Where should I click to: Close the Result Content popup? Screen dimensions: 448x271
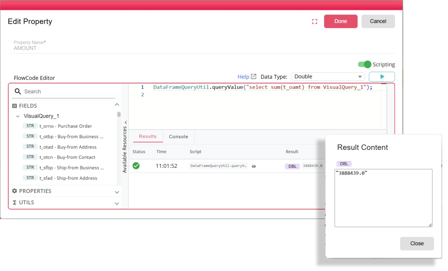pyautogui.click(x=416, y=243)
